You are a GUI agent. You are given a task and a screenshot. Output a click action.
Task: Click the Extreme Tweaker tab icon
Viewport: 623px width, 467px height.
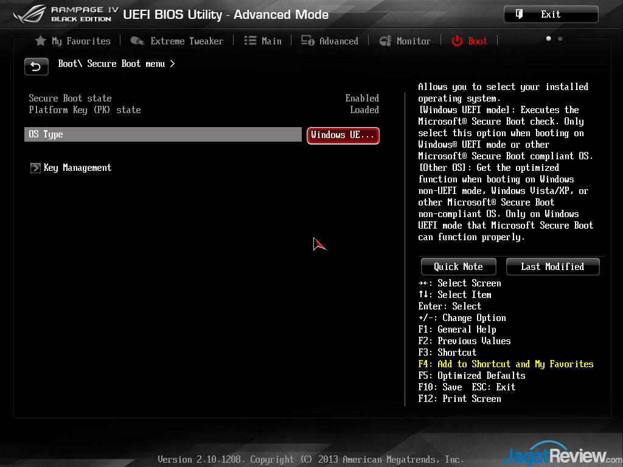click(137, 41)
